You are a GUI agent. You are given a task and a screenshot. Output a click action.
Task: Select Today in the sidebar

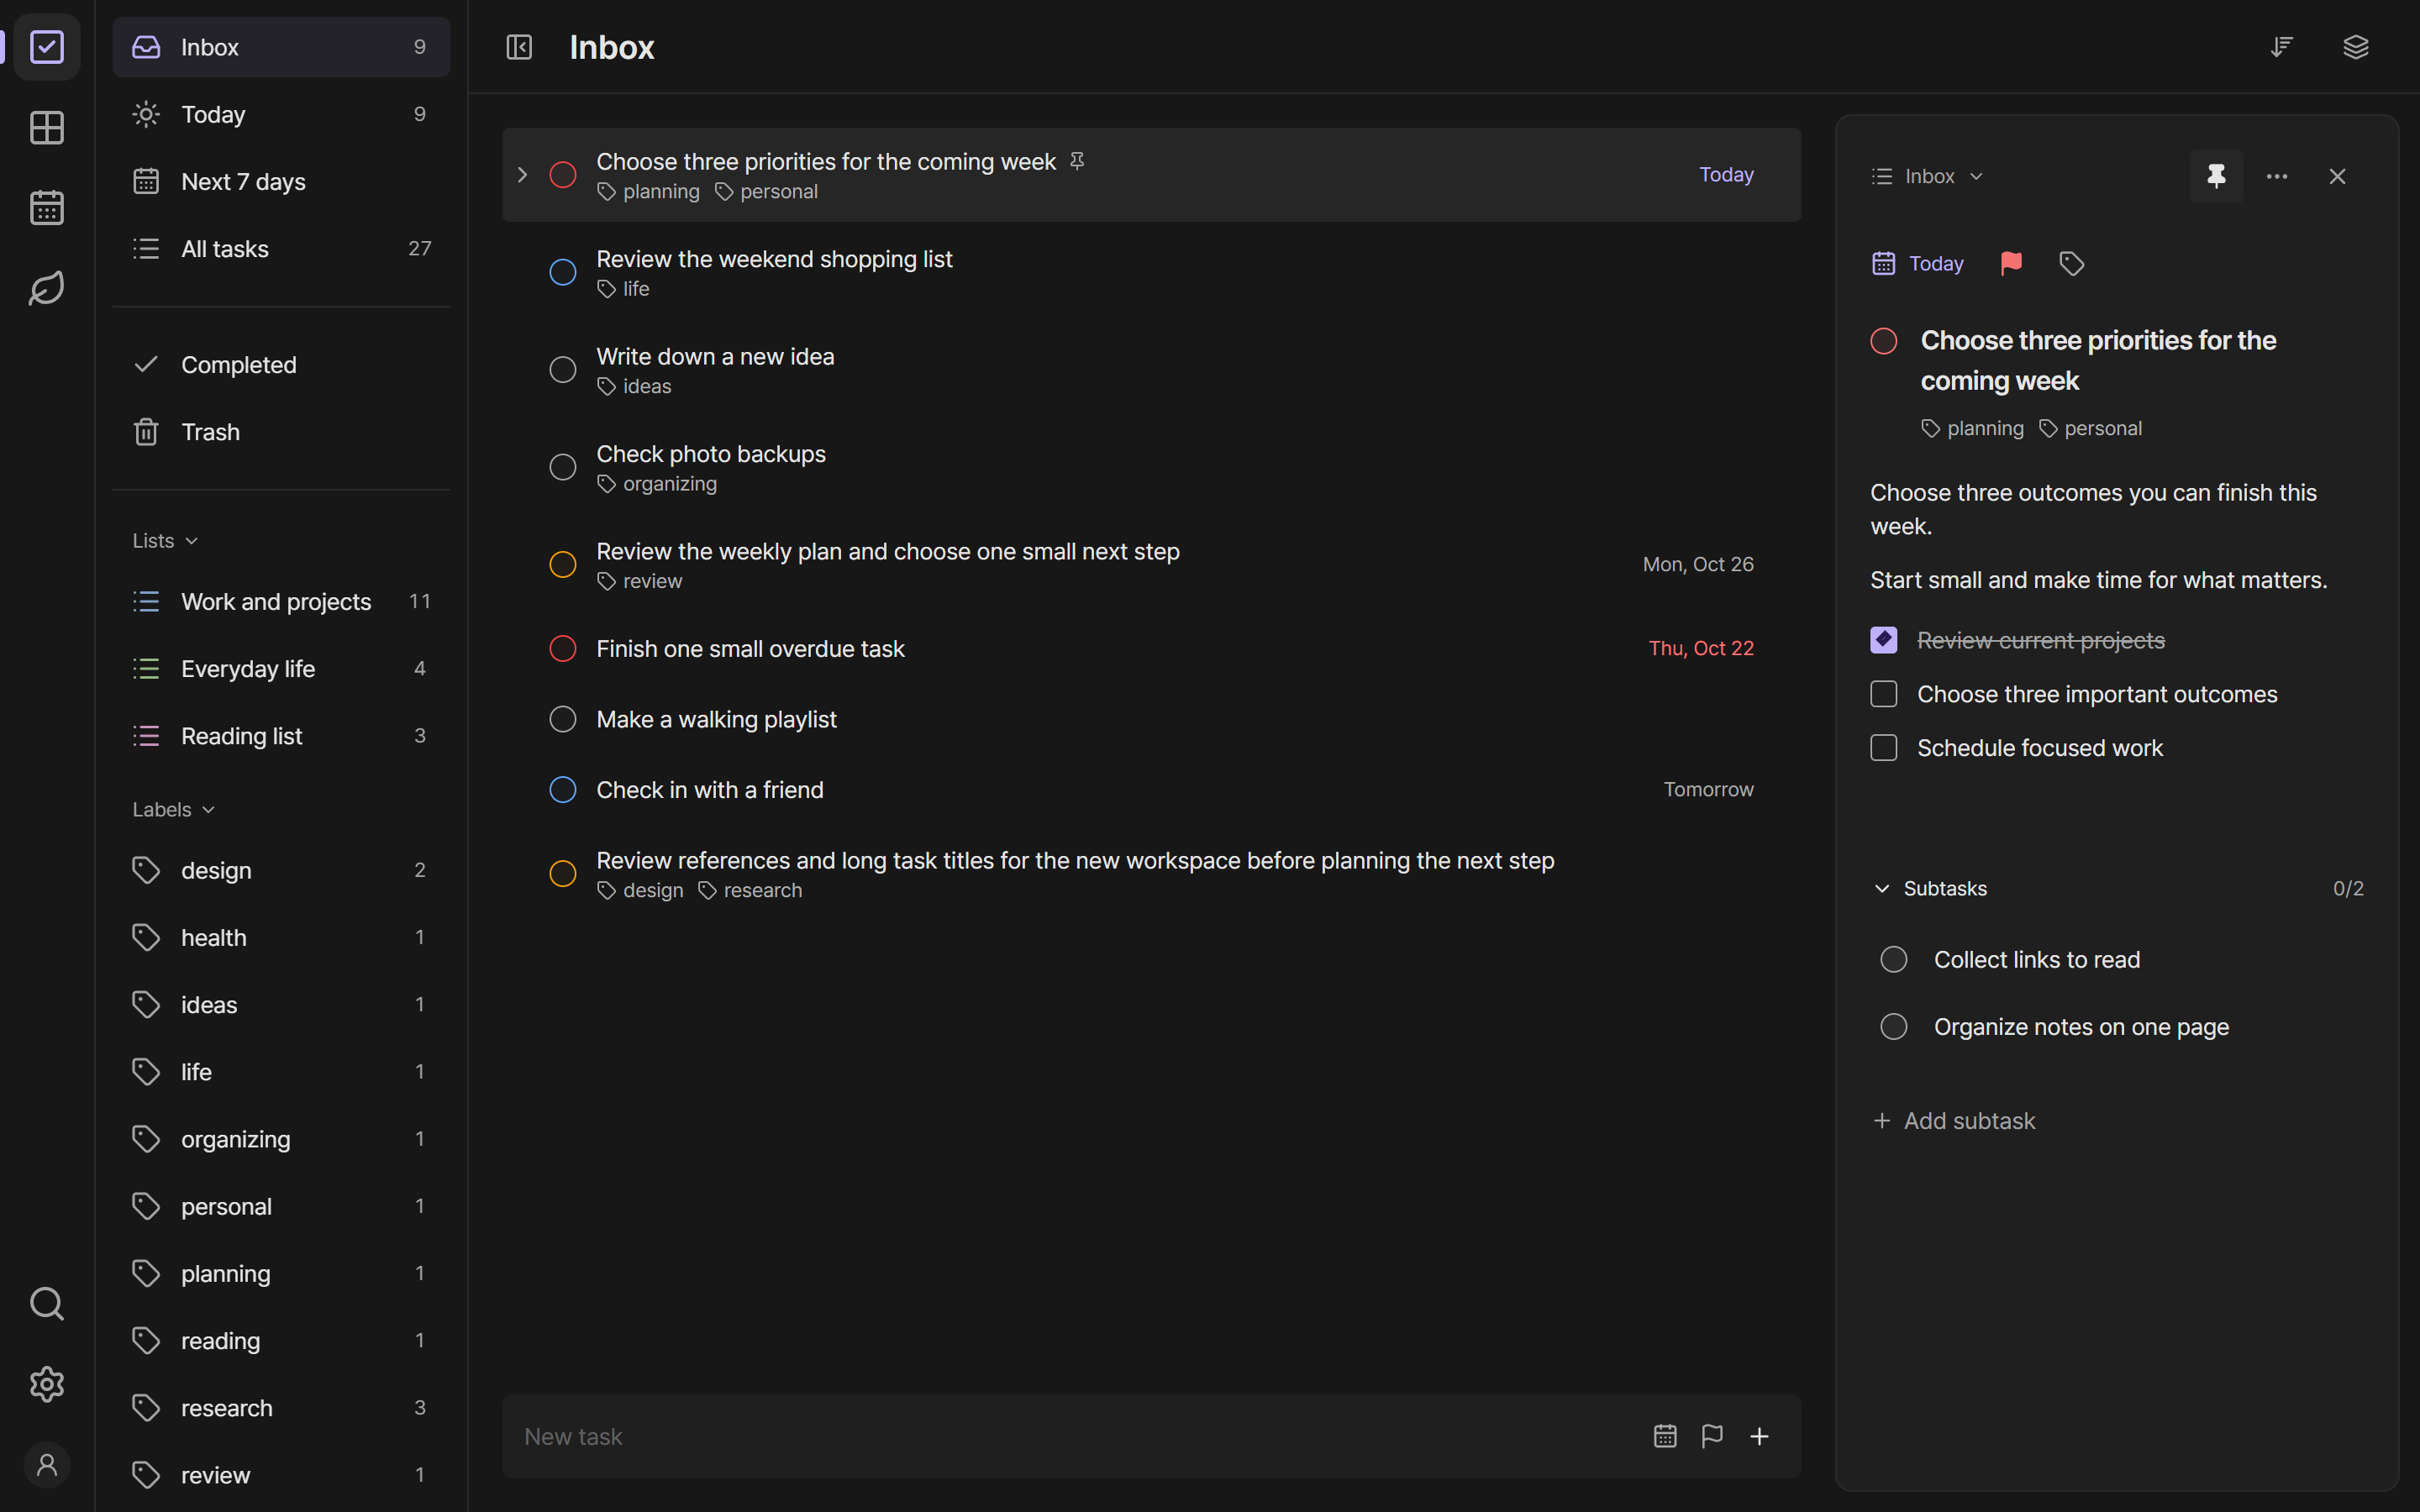pos(281,114)
